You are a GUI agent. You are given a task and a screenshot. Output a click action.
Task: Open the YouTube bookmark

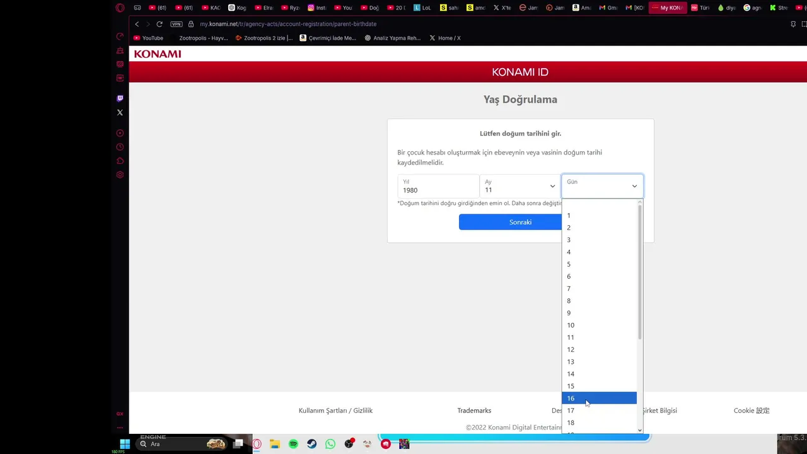pos(148,38)
